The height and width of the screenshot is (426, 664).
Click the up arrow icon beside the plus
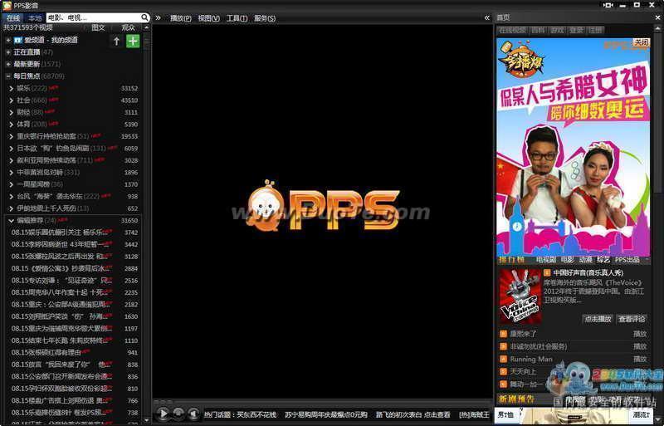point(116,41)
